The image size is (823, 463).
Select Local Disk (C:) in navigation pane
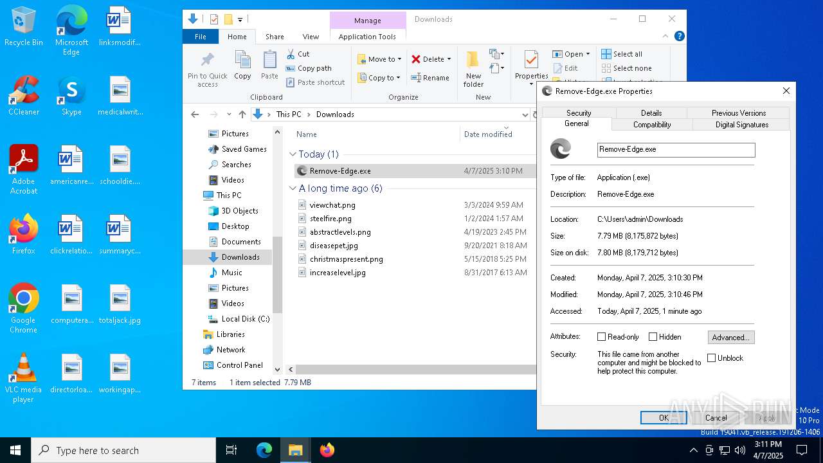pyautogui.click(x=239, y=319)
